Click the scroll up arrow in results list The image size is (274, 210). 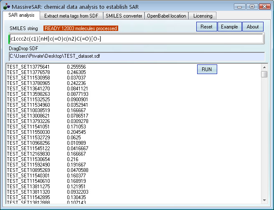coord(264,67)
